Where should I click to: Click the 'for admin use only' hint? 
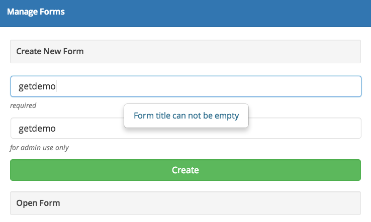(x=39, y=148)
